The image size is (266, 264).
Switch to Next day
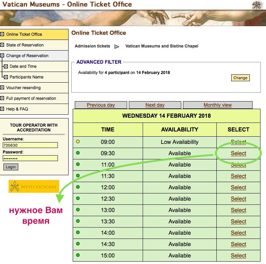tap(155, 105)
